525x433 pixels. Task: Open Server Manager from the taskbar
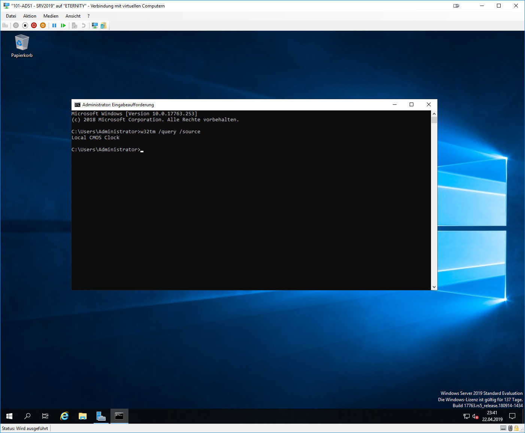tap(101, 416)
